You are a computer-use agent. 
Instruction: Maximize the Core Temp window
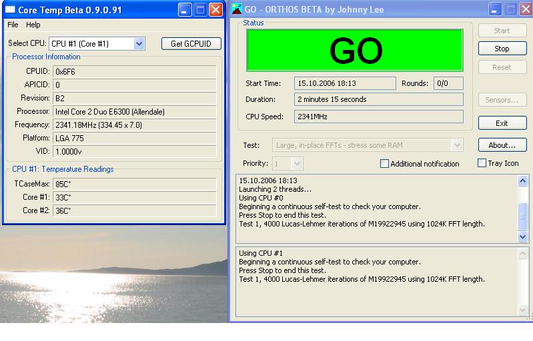tap(200, 10)
